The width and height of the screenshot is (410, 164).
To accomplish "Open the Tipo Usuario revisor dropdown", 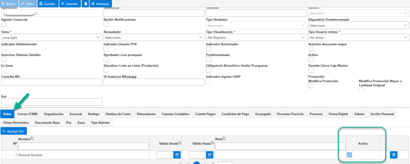I will point(358,38).
